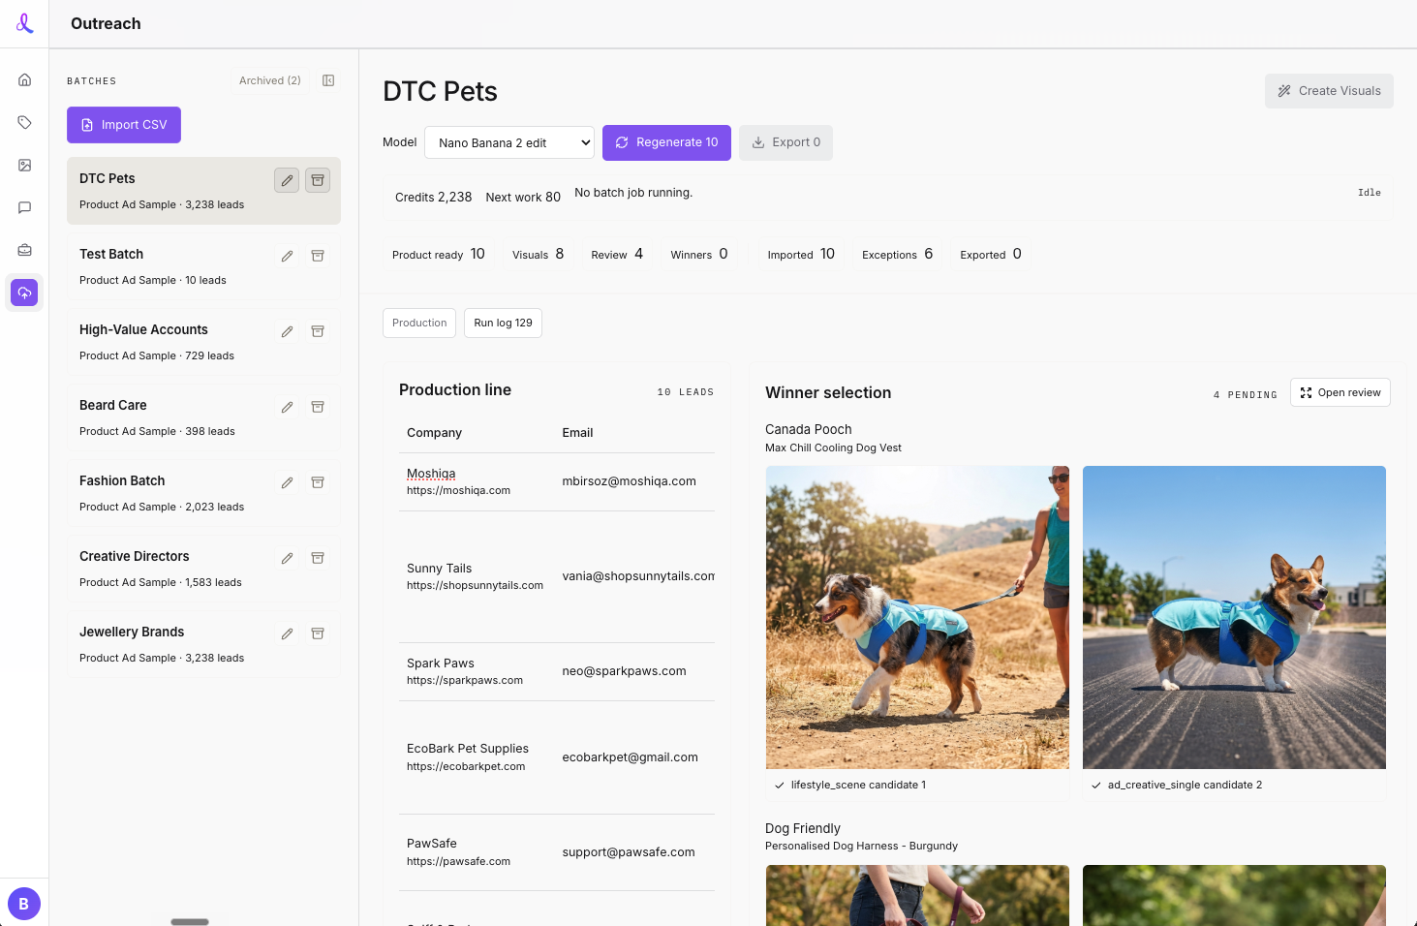Select the Creative Directors batch
The width and height of the screenshot is (1417, 926).
point(203,569)
